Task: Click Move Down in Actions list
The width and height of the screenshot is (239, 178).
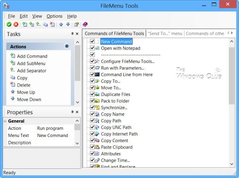Action: coord(29,100)
